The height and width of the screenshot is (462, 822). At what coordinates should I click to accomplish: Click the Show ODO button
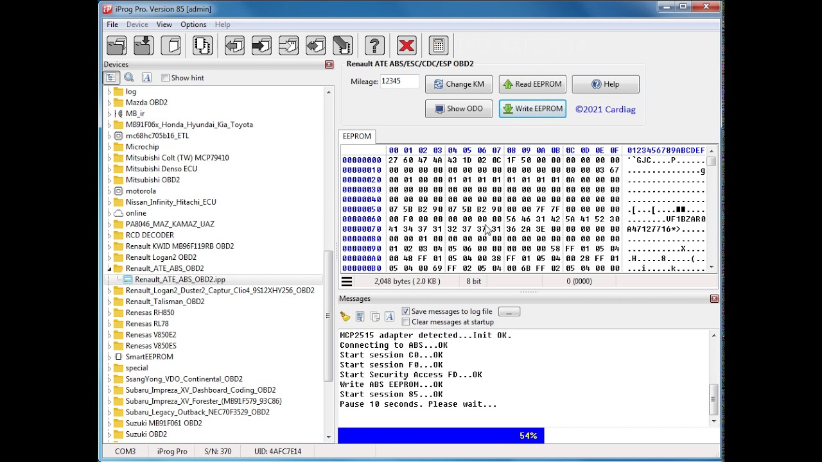459,108
